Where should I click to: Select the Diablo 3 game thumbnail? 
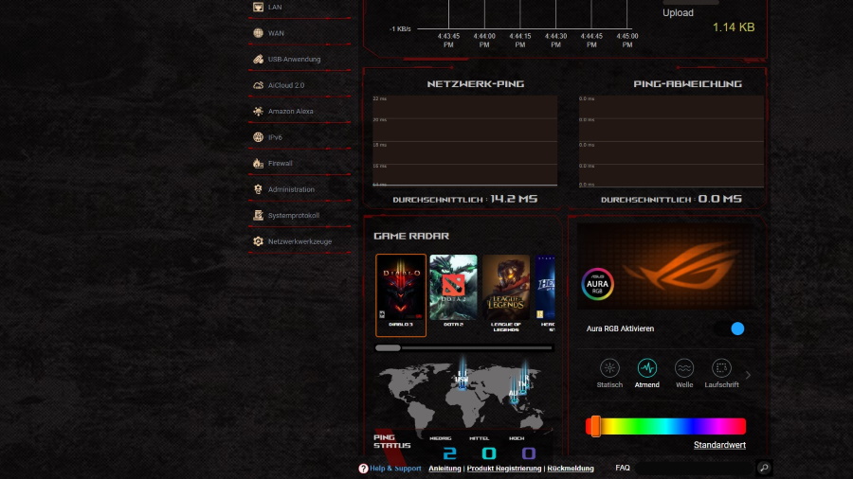pos(401,295)
